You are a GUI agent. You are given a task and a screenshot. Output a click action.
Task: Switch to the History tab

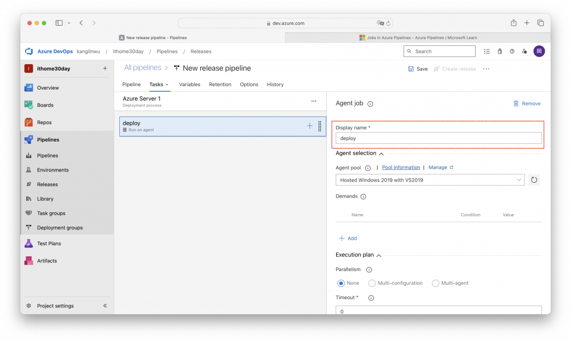coord(275,85)
